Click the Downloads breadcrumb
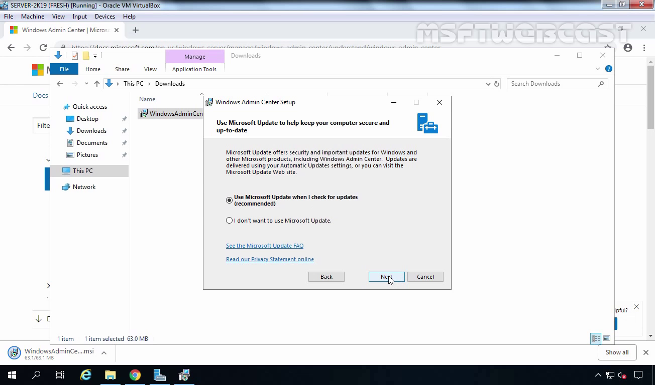The height and width of the screenshot is (385, 655). point(170,84)
